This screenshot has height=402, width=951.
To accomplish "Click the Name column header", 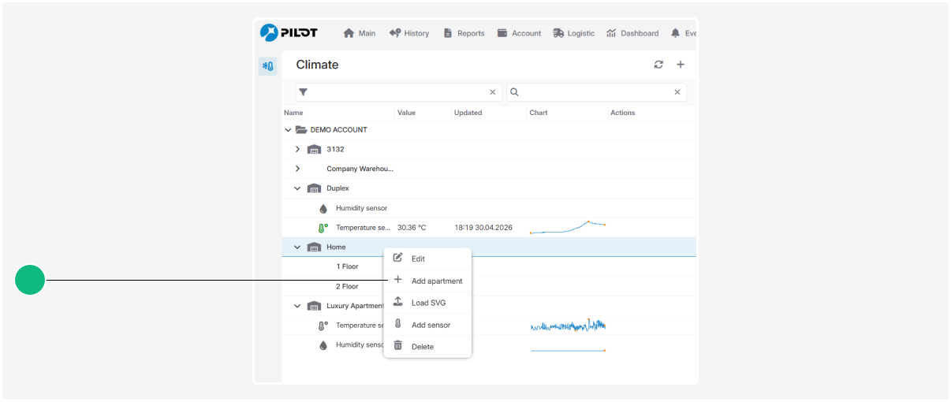I will pyautogui.click(x=293, y=113).
